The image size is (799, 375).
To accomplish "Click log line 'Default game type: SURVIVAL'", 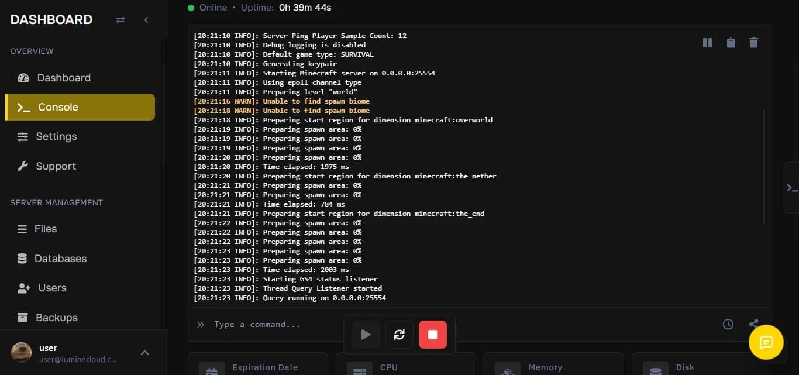I will (x=284, y=54).
